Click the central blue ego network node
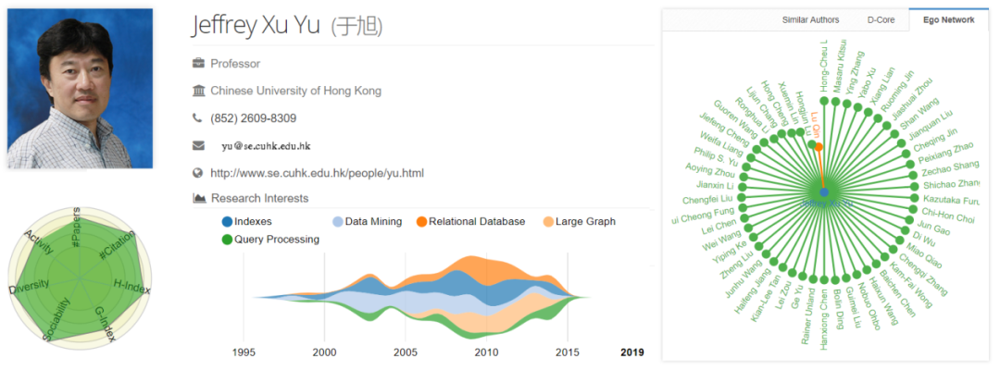Image resolution: width=1000 pixels, height=370 pixels. pos(824,191)
